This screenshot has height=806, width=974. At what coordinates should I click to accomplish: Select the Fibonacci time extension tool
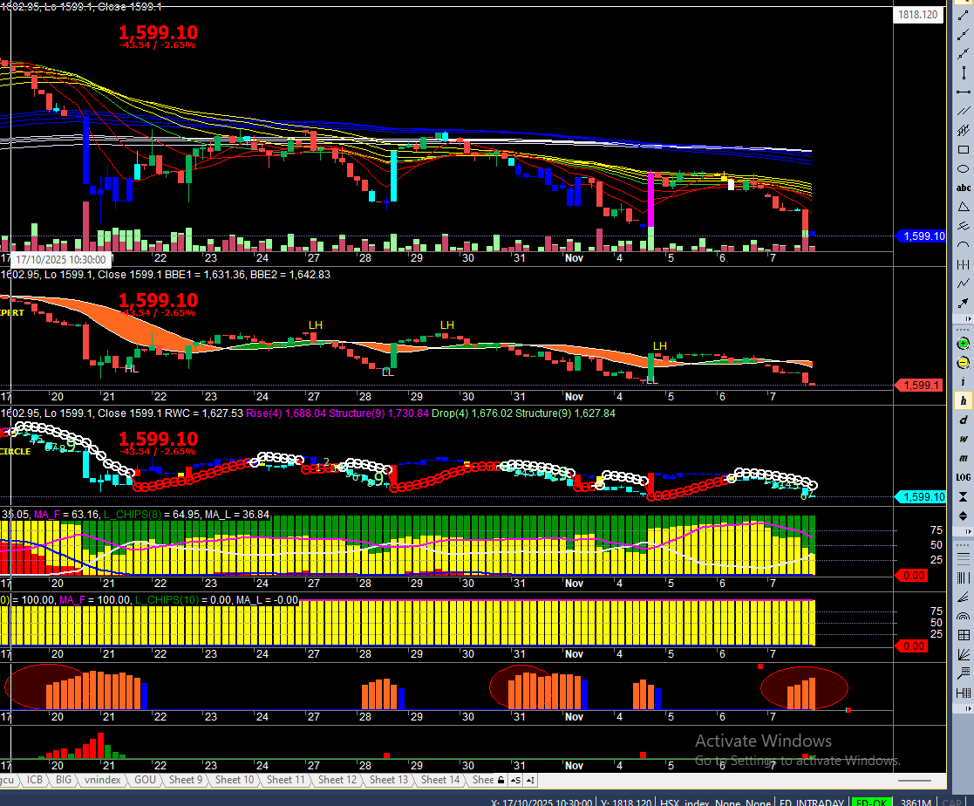pos(963,693)
